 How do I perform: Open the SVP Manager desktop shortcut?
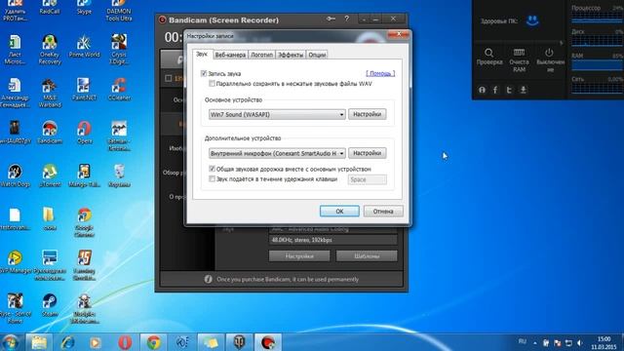[x=16, y=262]
